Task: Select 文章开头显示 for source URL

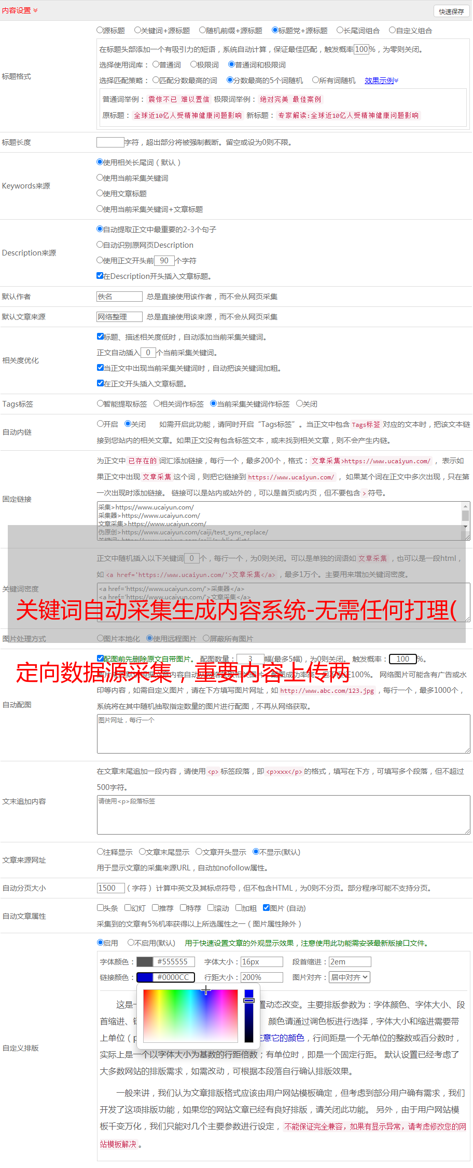Action: pyautogui.click(x=199, y=852)
